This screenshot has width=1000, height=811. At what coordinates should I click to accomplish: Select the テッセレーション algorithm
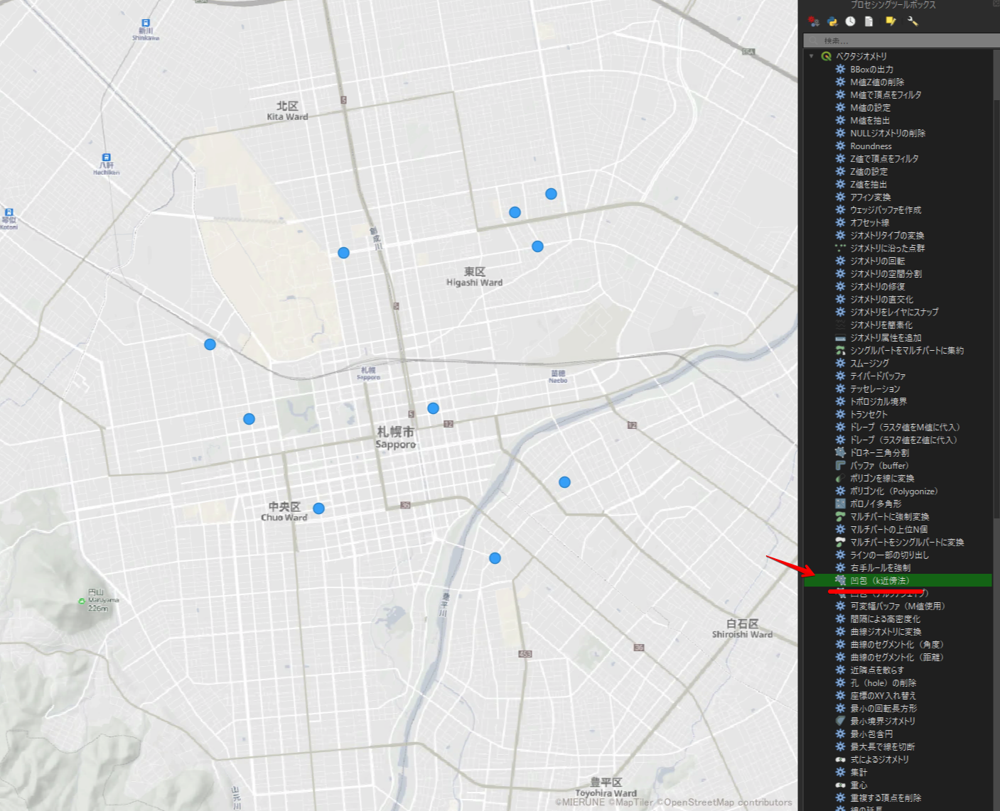point(875,388)
